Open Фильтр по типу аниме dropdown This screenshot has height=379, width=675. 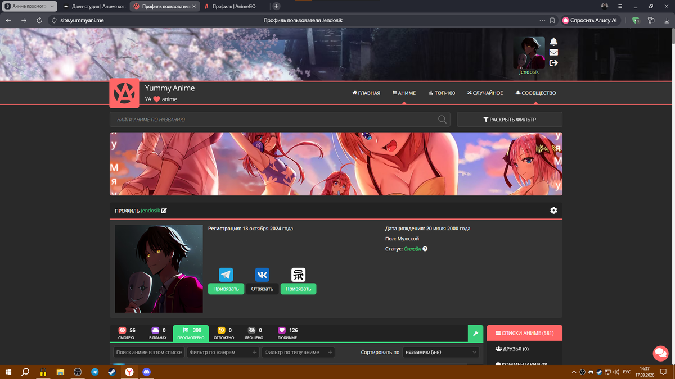coord(298,352)
